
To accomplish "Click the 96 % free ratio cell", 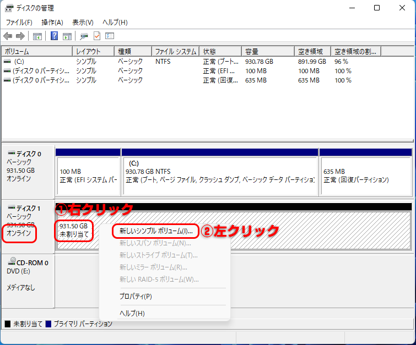I will (x=341, y=62).
